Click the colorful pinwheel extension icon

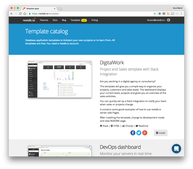click(x=160, y=14)
